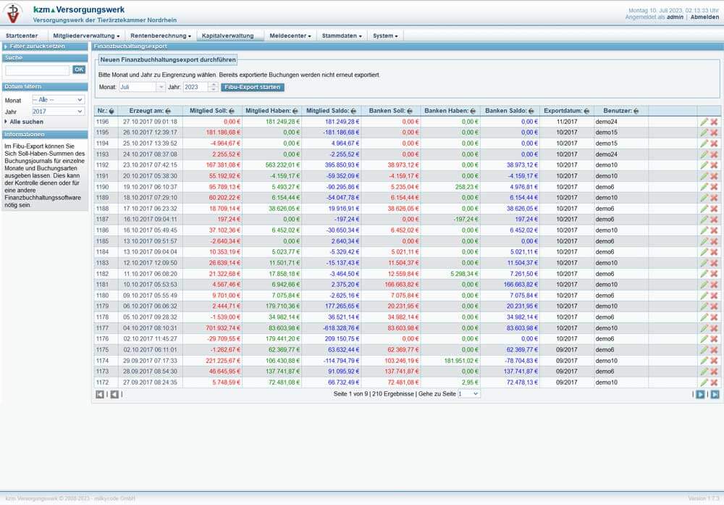Open the Gehe zu Seite dropdown
The width and height of the screenshot is (724, 505).
(x=468, y=393)
